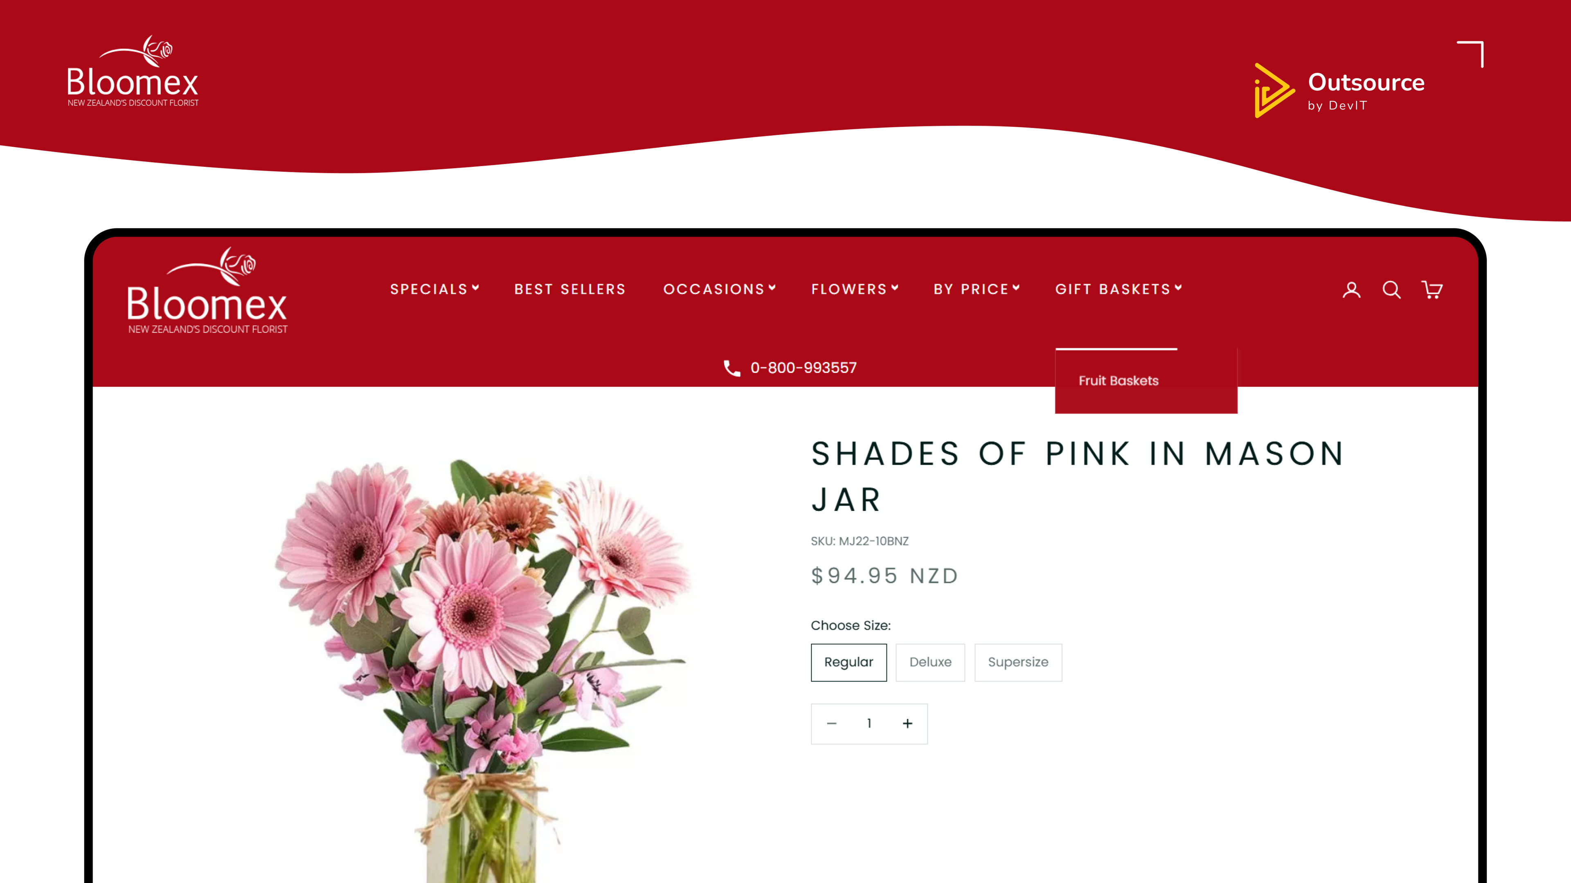Click the quantity number field
This screenshot has width=1571, height=883.
point(869,723)
